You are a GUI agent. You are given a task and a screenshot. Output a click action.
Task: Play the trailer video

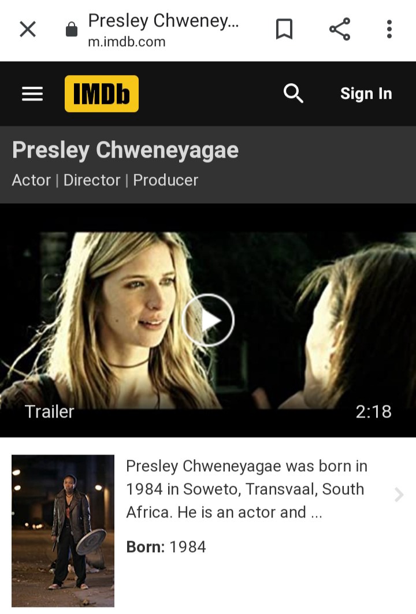pyautogui.click(x=208, y=321)
